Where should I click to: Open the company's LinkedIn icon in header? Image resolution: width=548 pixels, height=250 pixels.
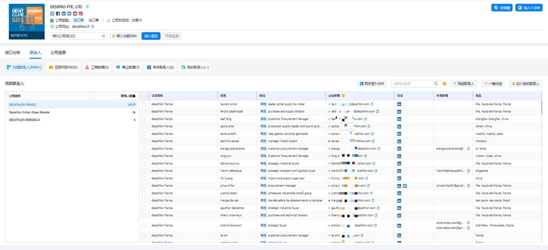click(x=63, y=14)
